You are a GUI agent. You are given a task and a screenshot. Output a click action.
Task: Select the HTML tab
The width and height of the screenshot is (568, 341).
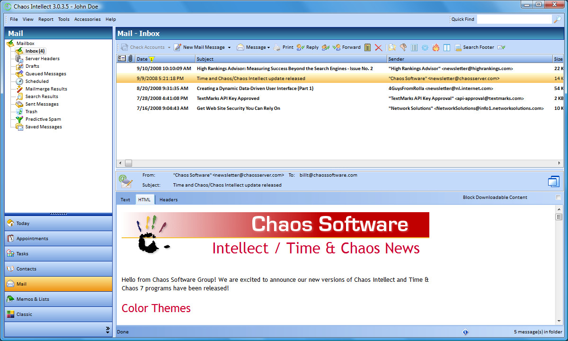coord(144,199)
